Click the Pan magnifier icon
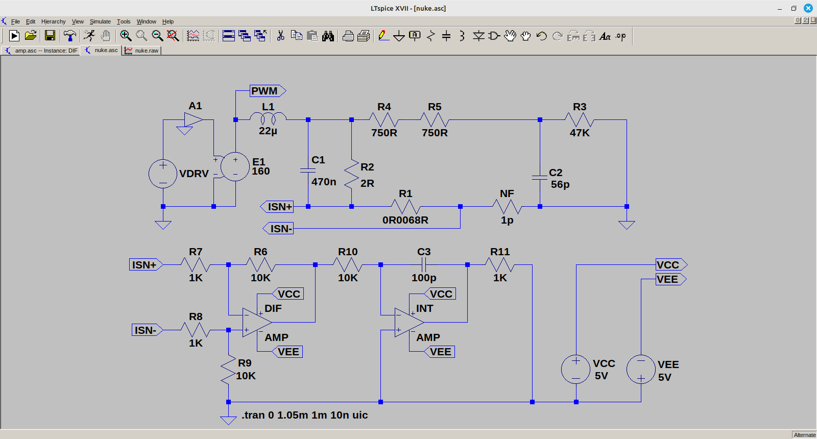Viewport: 817px width, 439px height. 141,36
